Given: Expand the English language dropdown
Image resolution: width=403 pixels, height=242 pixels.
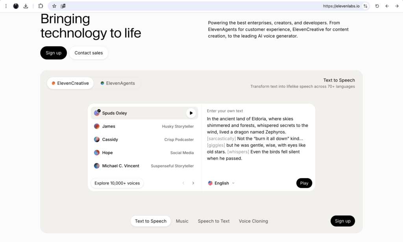Looking at the screenshot, I should tap(222, 183).
